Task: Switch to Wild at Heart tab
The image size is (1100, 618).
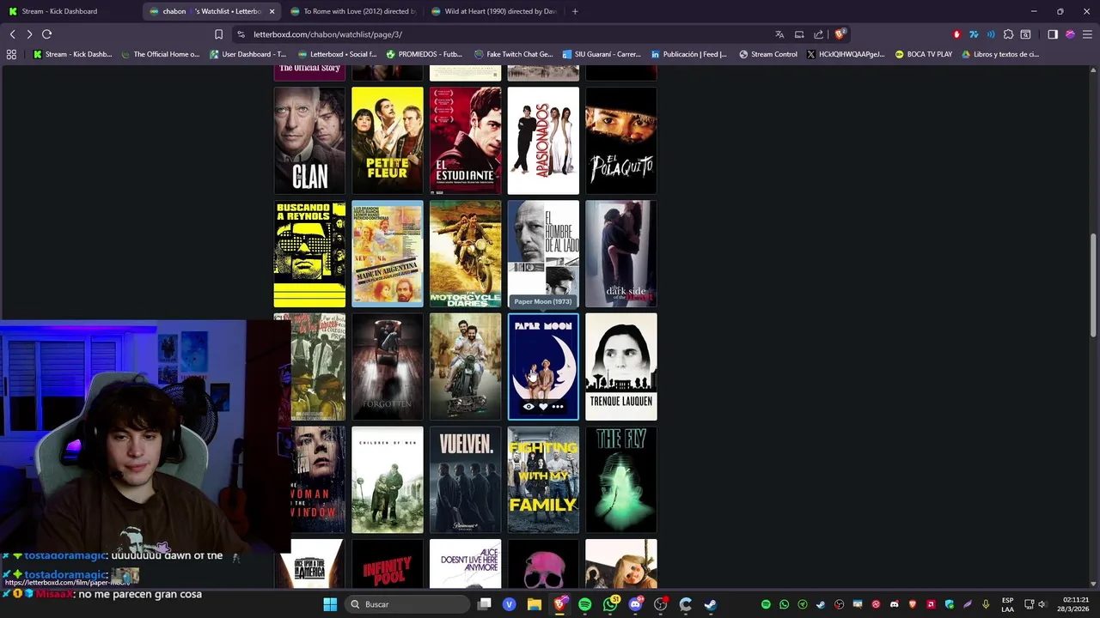Action: pos(493,11)
